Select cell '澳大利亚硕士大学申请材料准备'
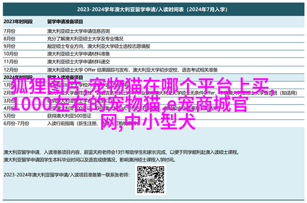Screen dimensions: 307x203 pyautogui.click(x=78, y=54)
